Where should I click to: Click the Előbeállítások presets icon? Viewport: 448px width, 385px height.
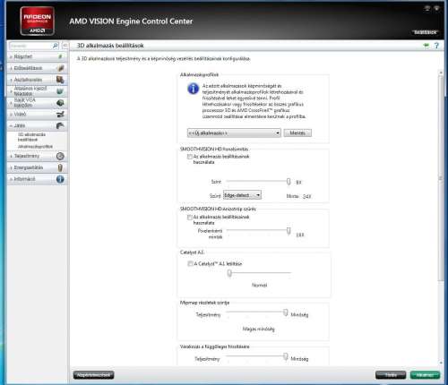pyautogui.click(x=61, y=68)
